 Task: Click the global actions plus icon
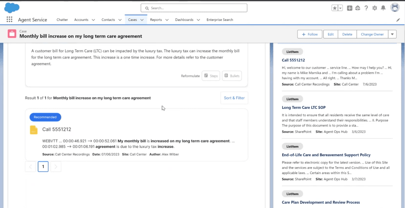click(349, 8)
